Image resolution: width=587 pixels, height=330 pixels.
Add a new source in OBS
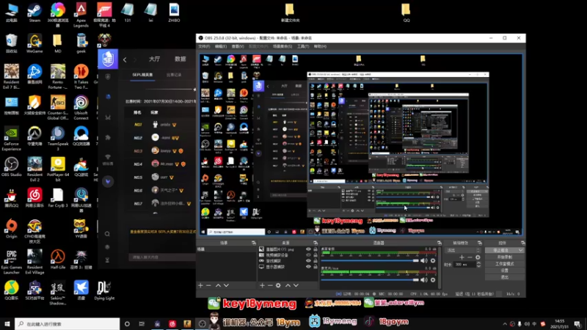click(262, 285)
